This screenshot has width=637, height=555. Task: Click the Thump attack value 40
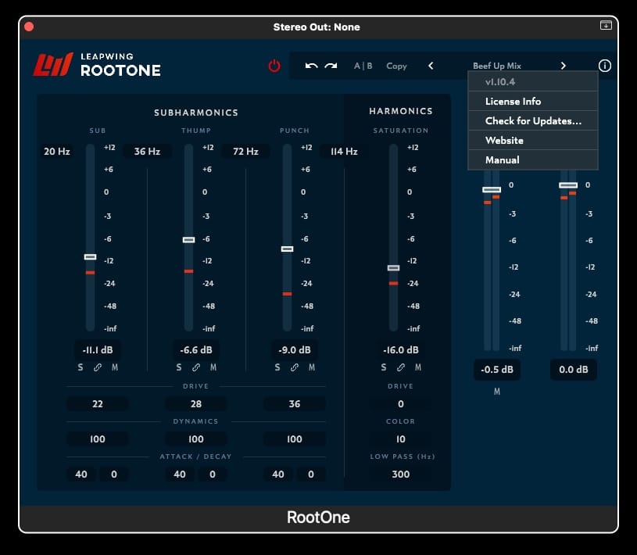180,474
